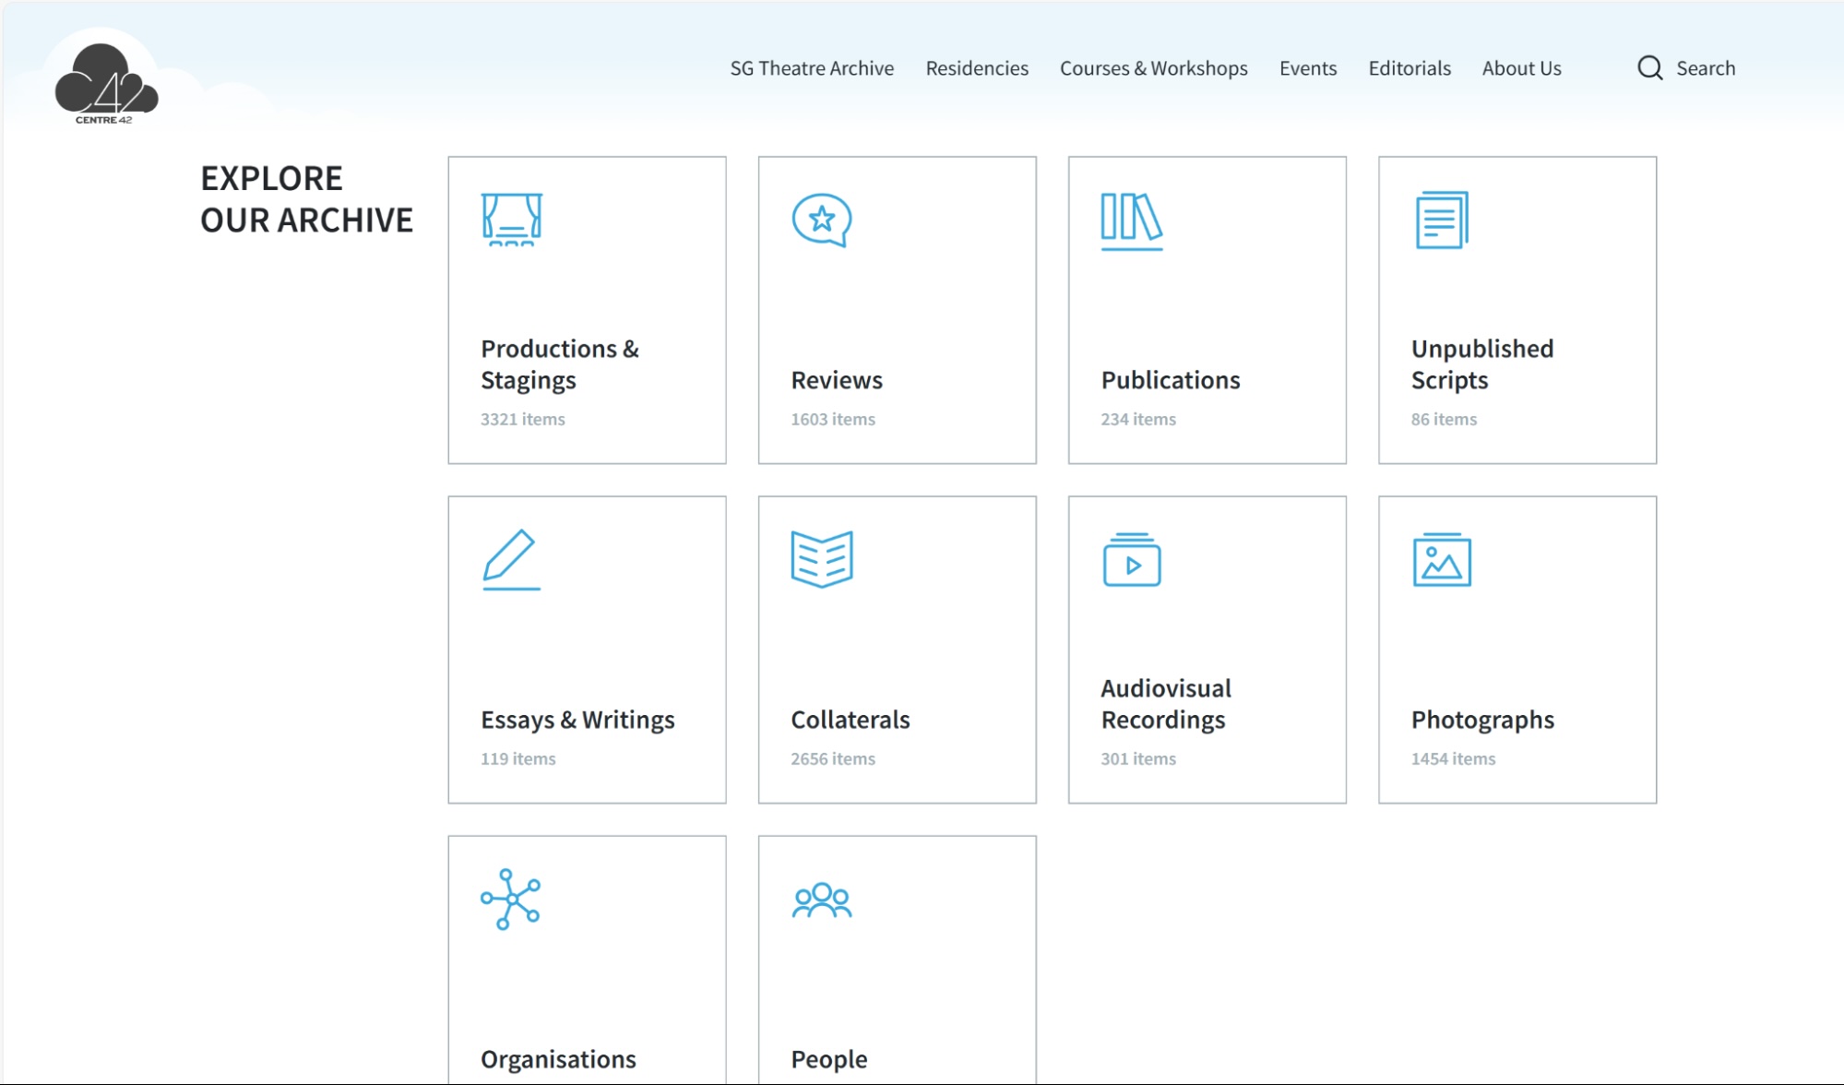Open the About Us page
The image size is (1844, 1085).
pyautogui.click(x=1521, y=68)
